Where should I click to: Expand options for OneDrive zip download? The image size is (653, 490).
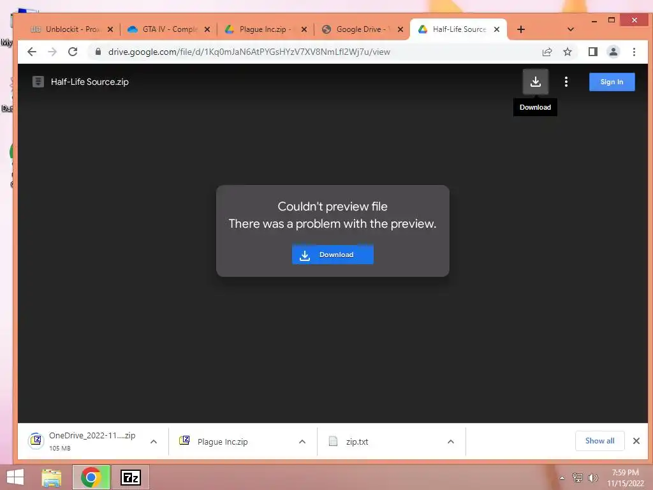(154, 442)
